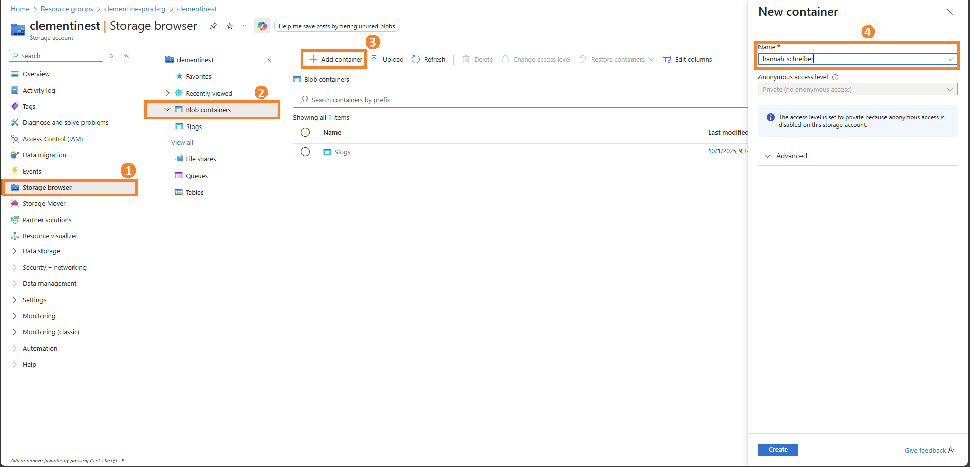This screenshot has width=970, height=467.
Task: Open Diagnose and solve problems
Action: (x=65, y=122)
